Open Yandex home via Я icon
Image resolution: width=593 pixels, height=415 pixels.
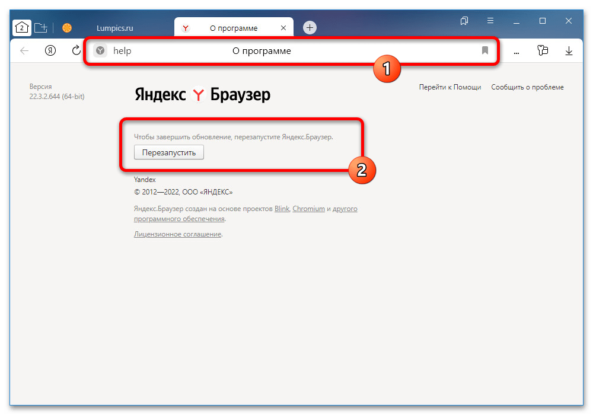pyautogui.click(x=50, y=50)
